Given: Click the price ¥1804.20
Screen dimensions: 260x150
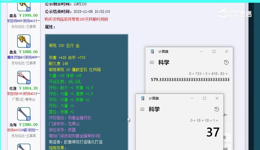Looking at the screenshot, I should (x=28, y=88).
